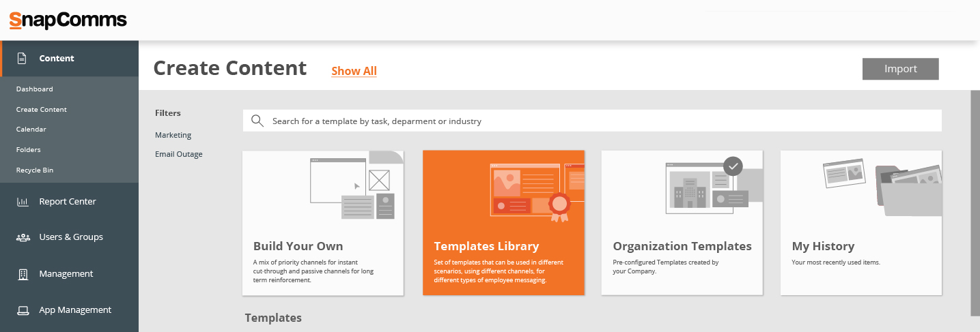Click the Show All link

[354, 71]
